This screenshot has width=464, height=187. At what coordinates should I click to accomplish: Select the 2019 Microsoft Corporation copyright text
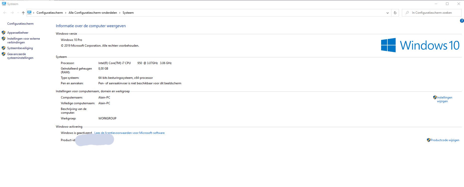[100, 46]
